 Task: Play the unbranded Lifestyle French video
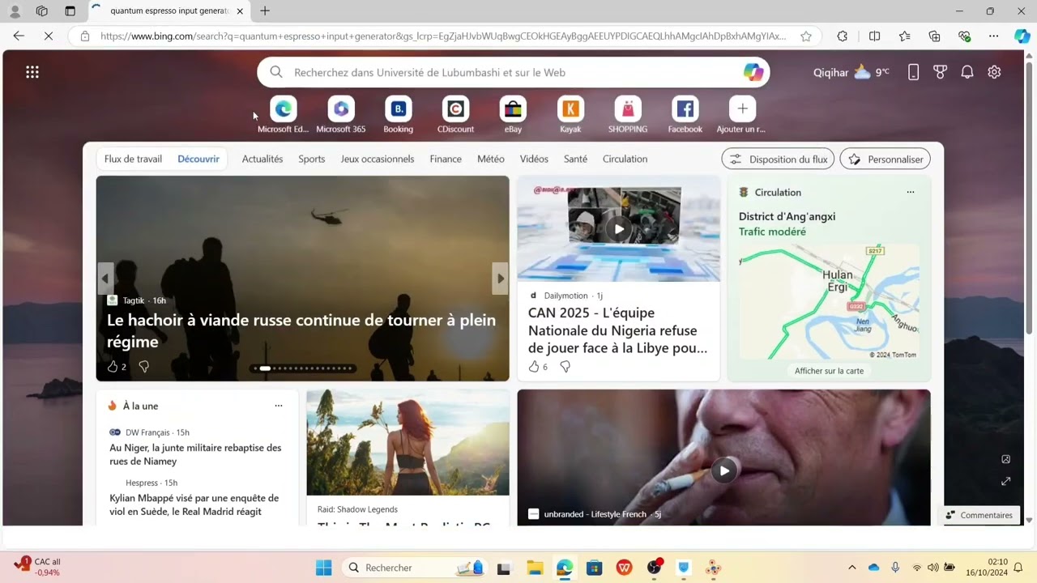(723, 470)
